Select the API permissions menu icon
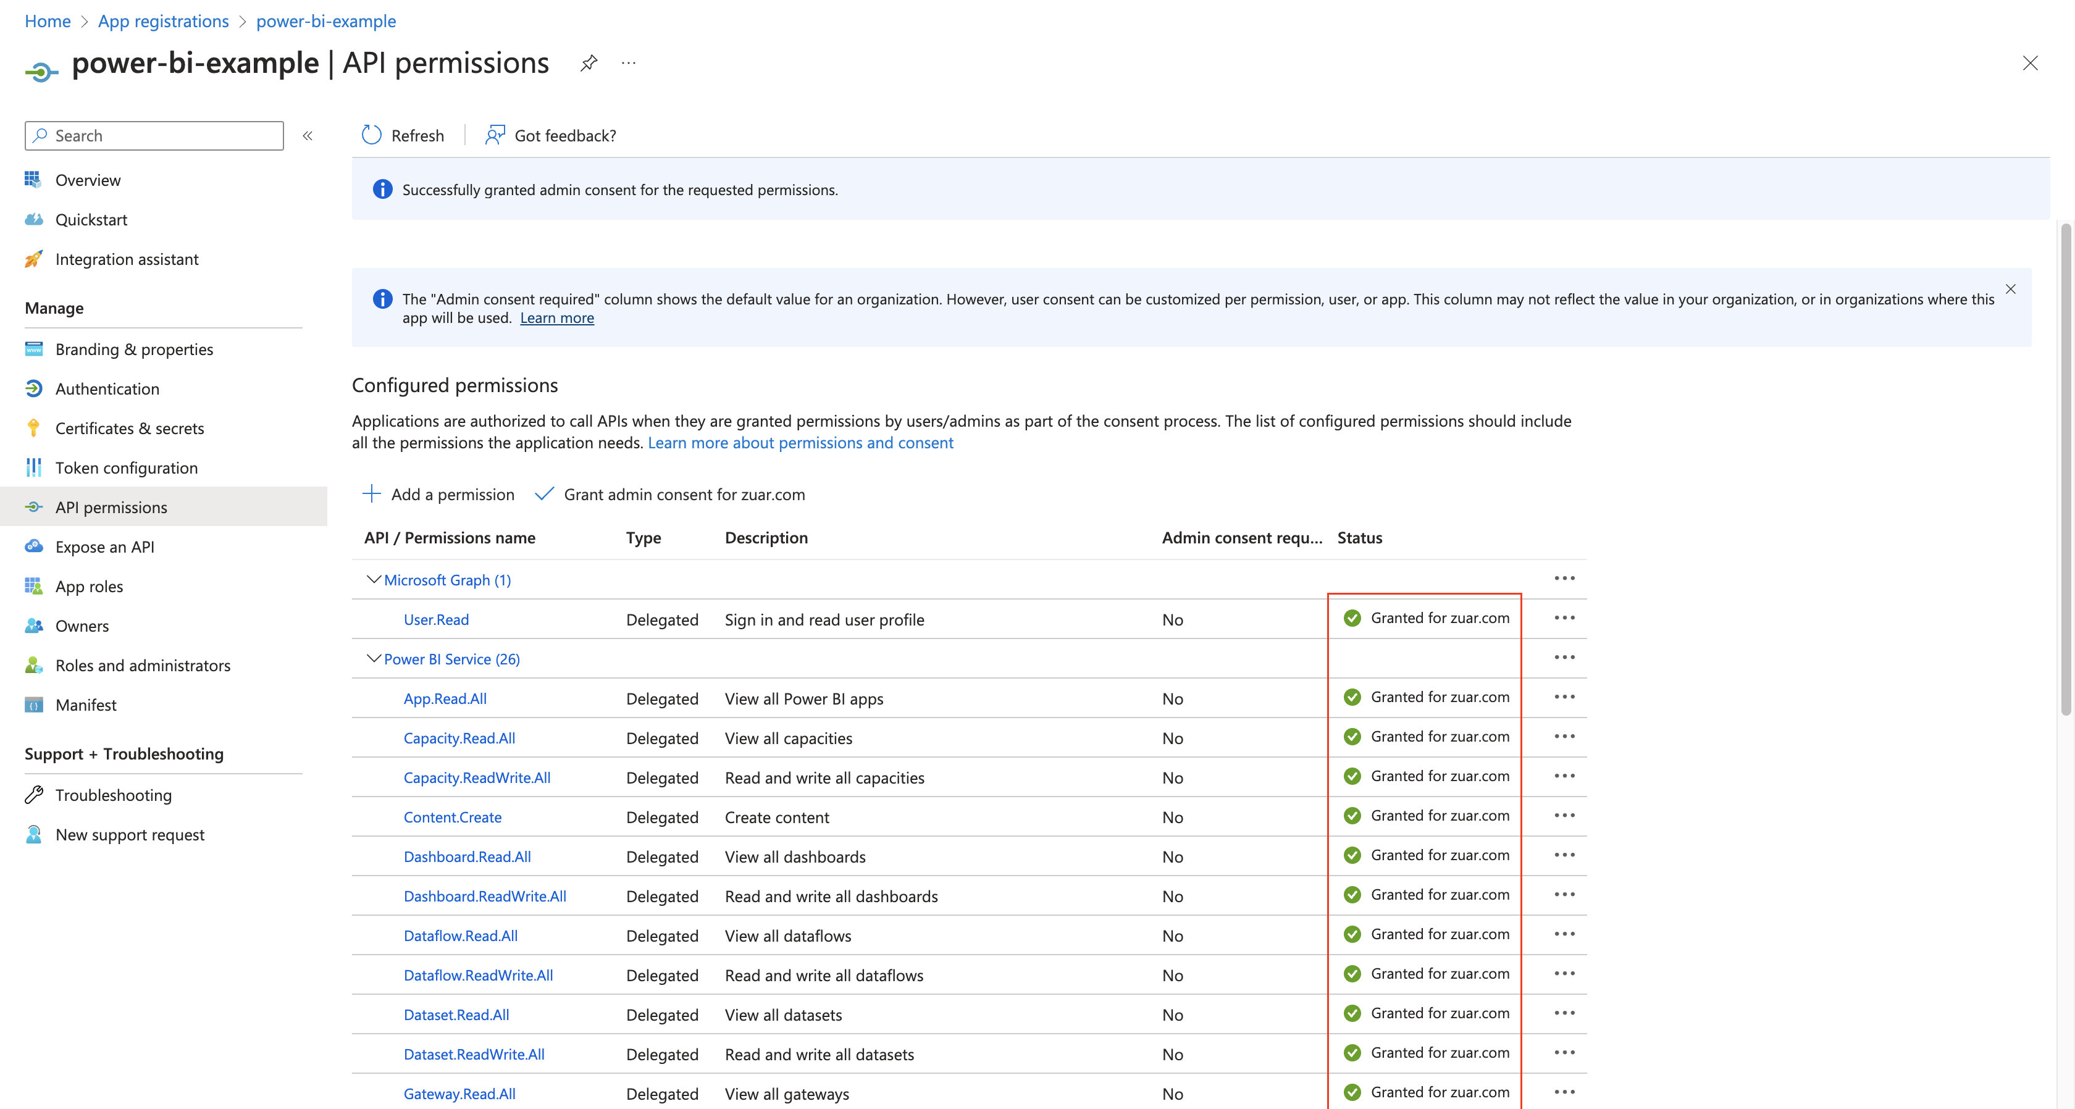The image size is (2075, 1109). click(34, 506)
